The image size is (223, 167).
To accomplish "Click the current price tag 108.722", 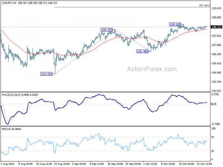I will pos(216,27).
